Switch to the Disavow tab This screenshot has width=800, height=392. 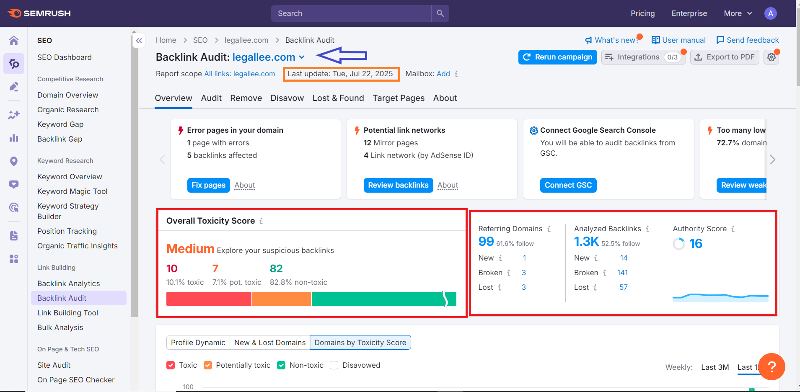point(287,98)
